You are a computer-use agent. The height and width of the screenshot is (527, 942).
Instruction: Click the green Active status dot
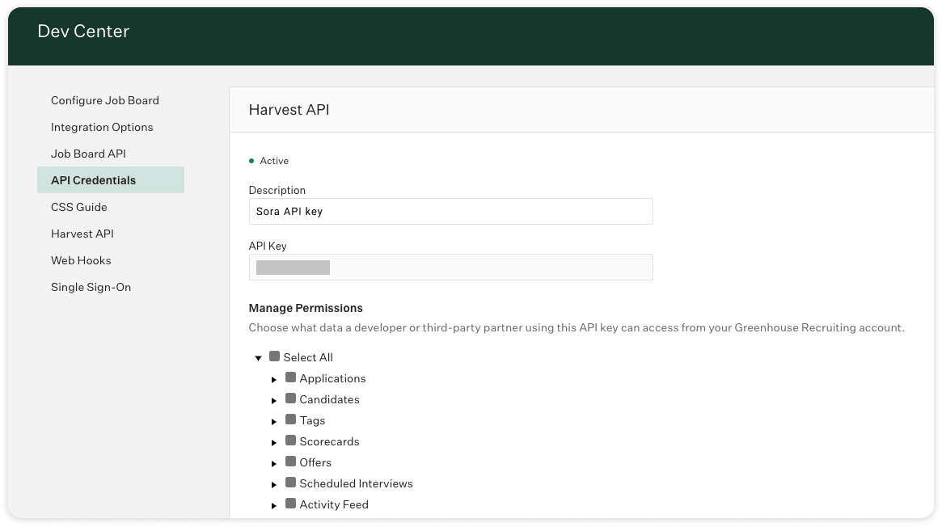coord(251,161)
